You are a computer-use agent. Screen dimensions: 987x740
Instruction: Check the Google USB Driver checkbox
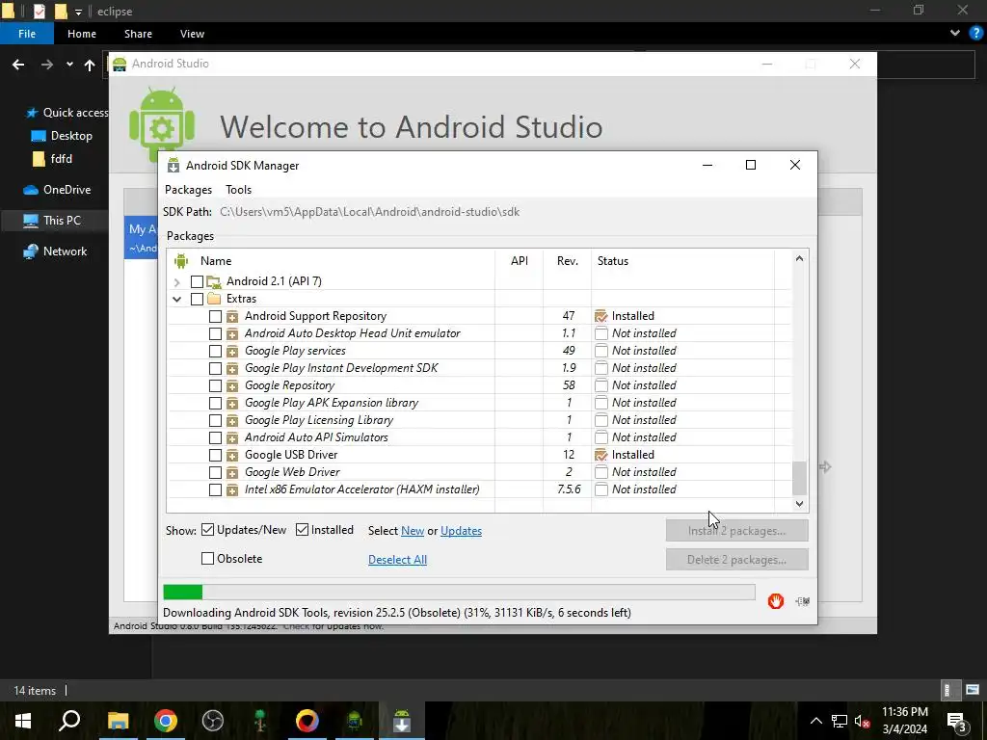tap(215, 455)
